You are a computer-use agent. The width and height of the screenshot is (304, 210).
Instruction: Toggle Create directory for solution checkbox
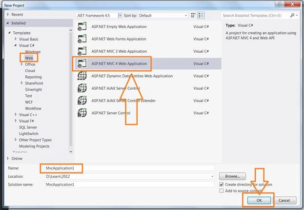tap(222, 184)
